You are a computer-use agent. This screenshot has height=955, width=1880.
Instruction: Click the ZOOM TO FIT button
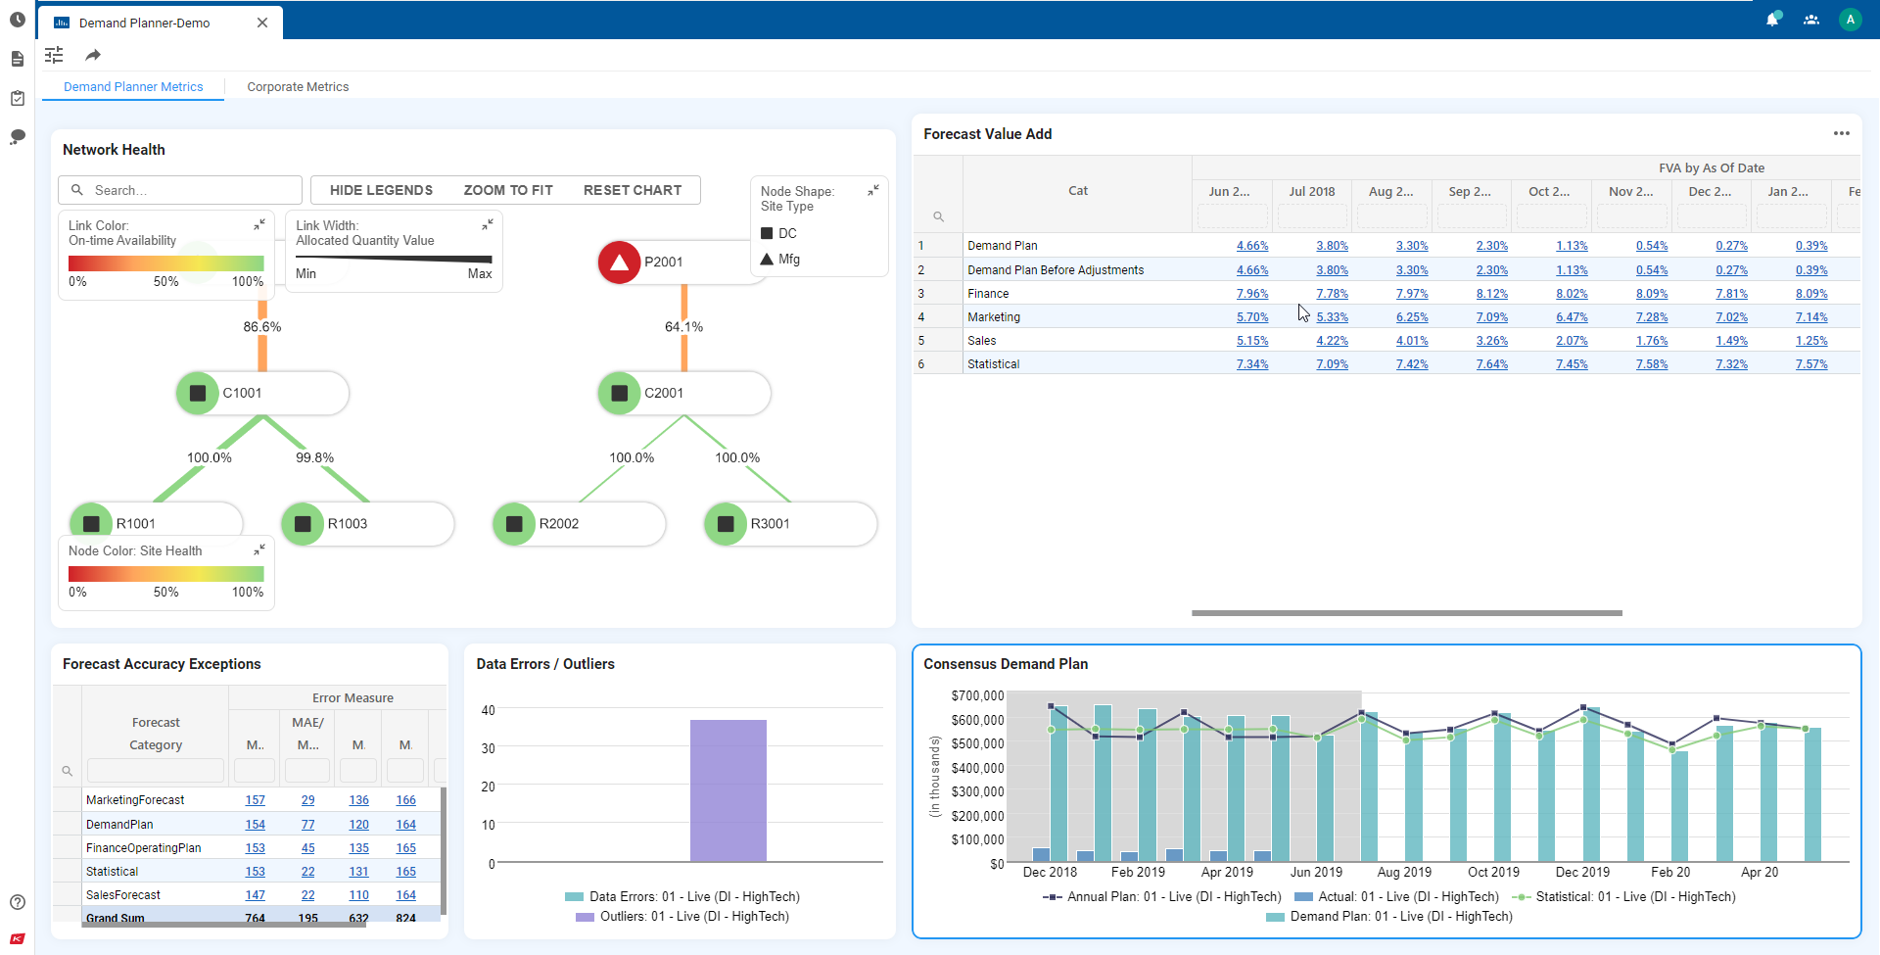(x=508, y=190)
